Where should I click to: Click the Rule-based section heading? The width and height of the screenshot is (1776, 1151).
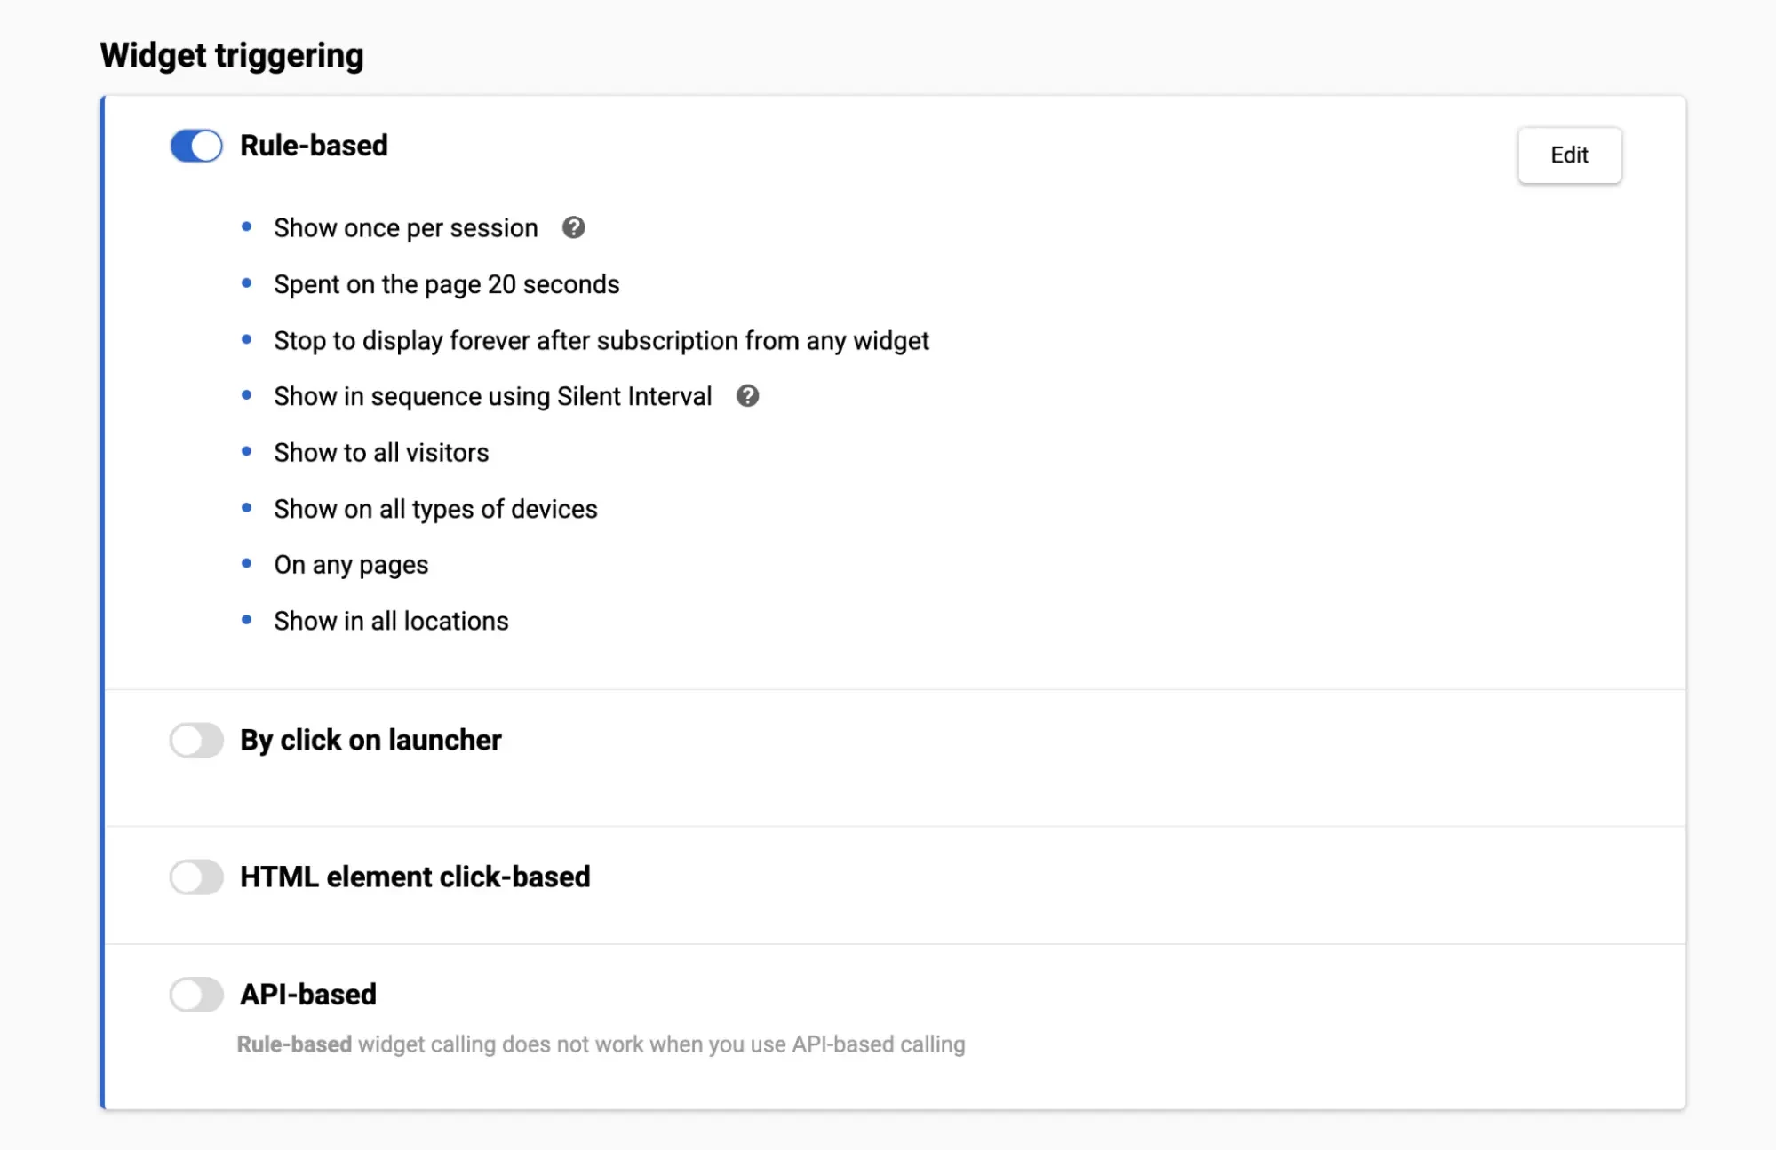[x=314, y=146]
